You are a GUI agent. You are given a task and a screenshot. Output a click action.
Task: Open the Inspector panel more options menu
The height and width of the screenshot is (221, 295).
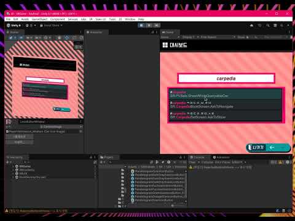click(157, 32)
